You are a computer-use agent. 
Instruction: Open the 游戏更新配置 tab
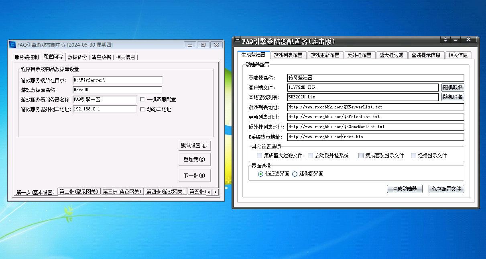[x=325, y=55]
